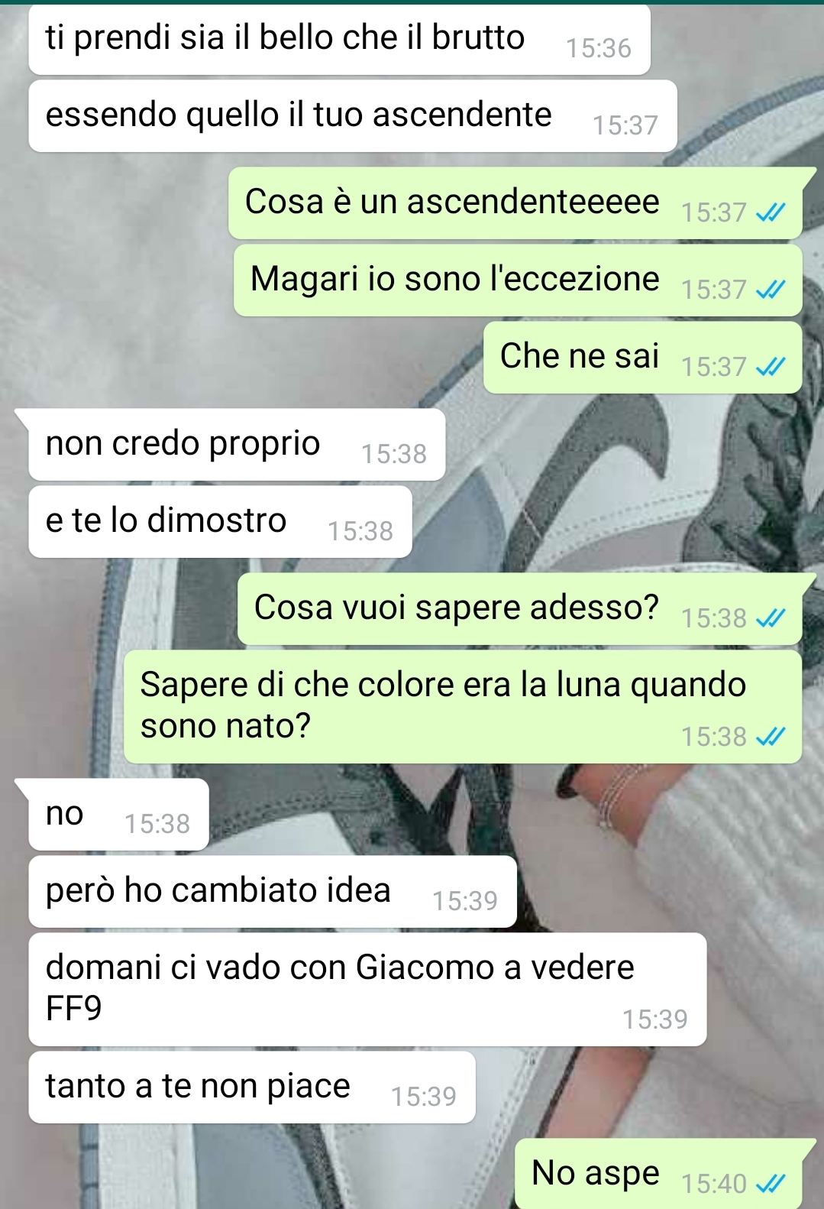The image size is (824, 1209).
Task: Tap the sent 'No aspe' bubble text
Action: click(595, 1173)
